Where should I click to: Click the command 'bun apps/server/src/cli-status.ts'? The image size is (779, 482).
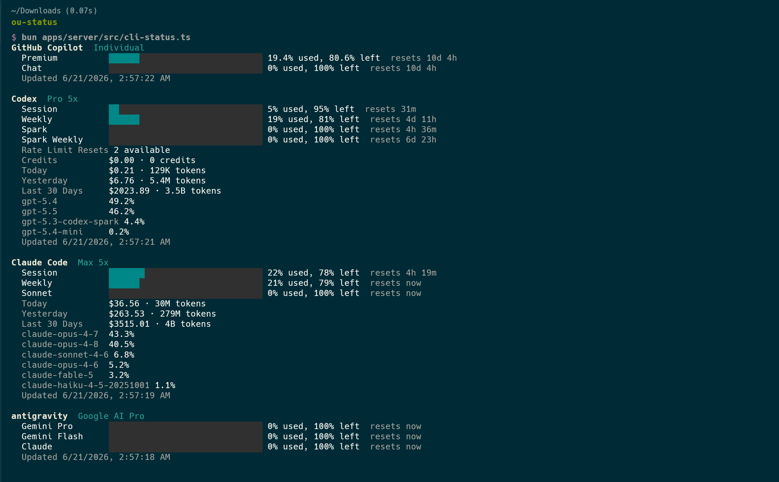click(x=106, y=37)
